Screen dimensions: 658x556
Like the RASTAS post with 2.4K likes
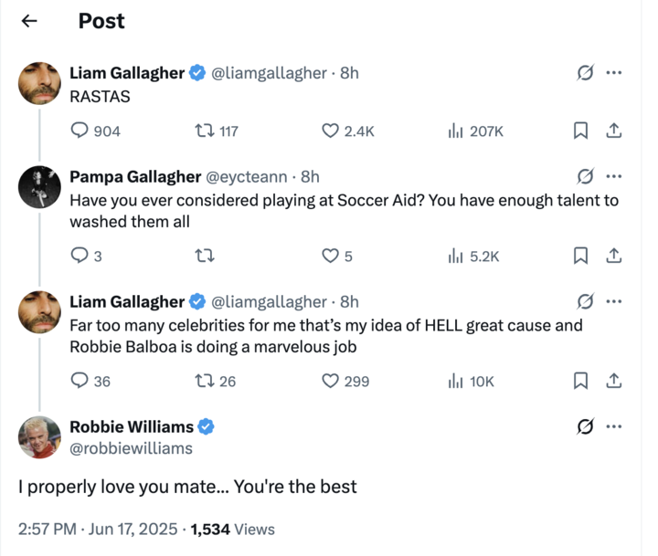(x=331, y=131)
